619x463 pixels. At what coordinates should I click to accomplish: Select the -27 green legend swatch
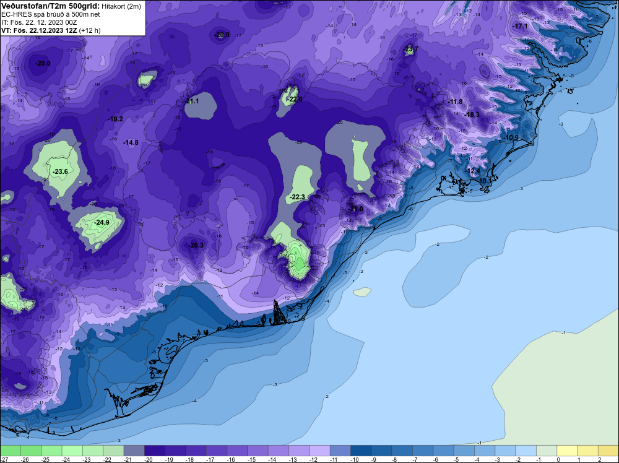click(11, 451)
